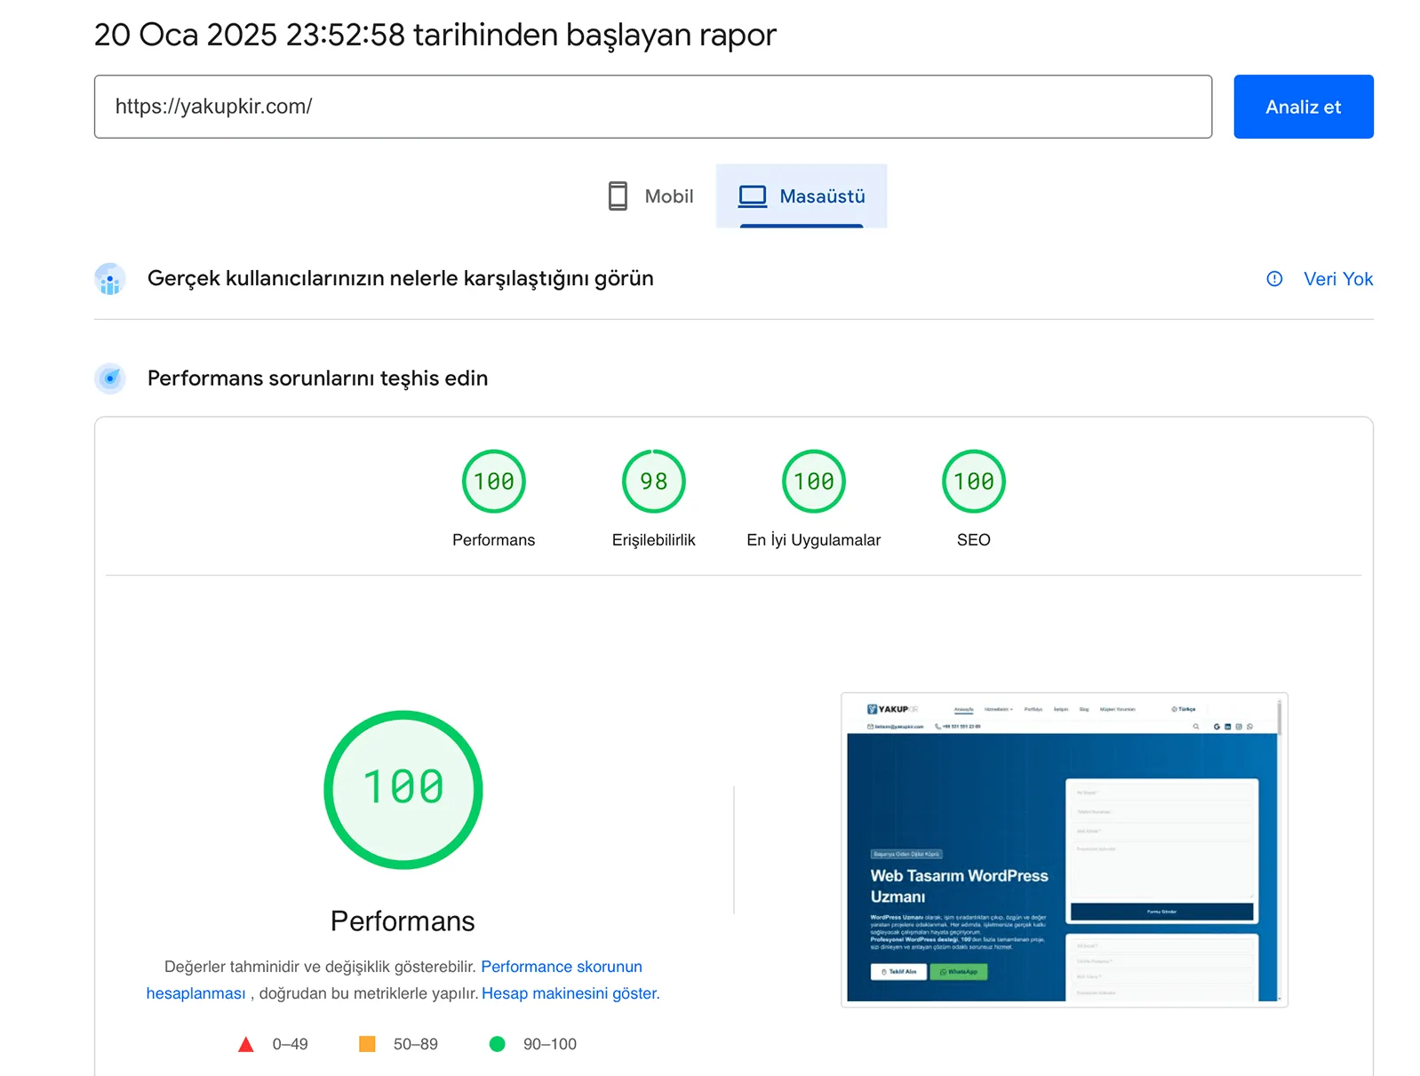Click the URL input field
This screenshot has width=1420, height=1076.
[653, 107]
